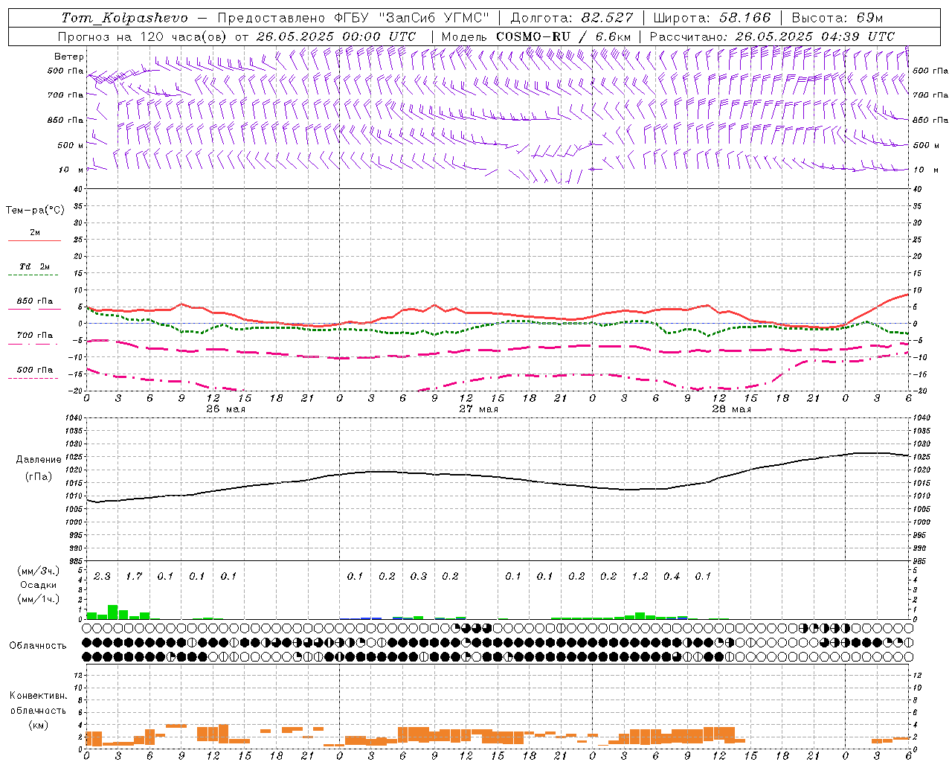
Task: Click the Широта: 58.166 latitude value
Action: (x=712, y=18)
